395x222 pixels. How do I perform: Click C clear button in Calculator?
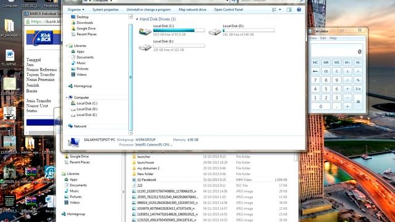336,72
